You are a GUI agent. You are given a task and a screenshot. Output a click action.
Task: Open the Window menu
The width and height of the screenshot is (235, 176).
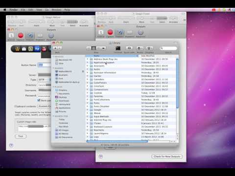click(x=56, y=10)
